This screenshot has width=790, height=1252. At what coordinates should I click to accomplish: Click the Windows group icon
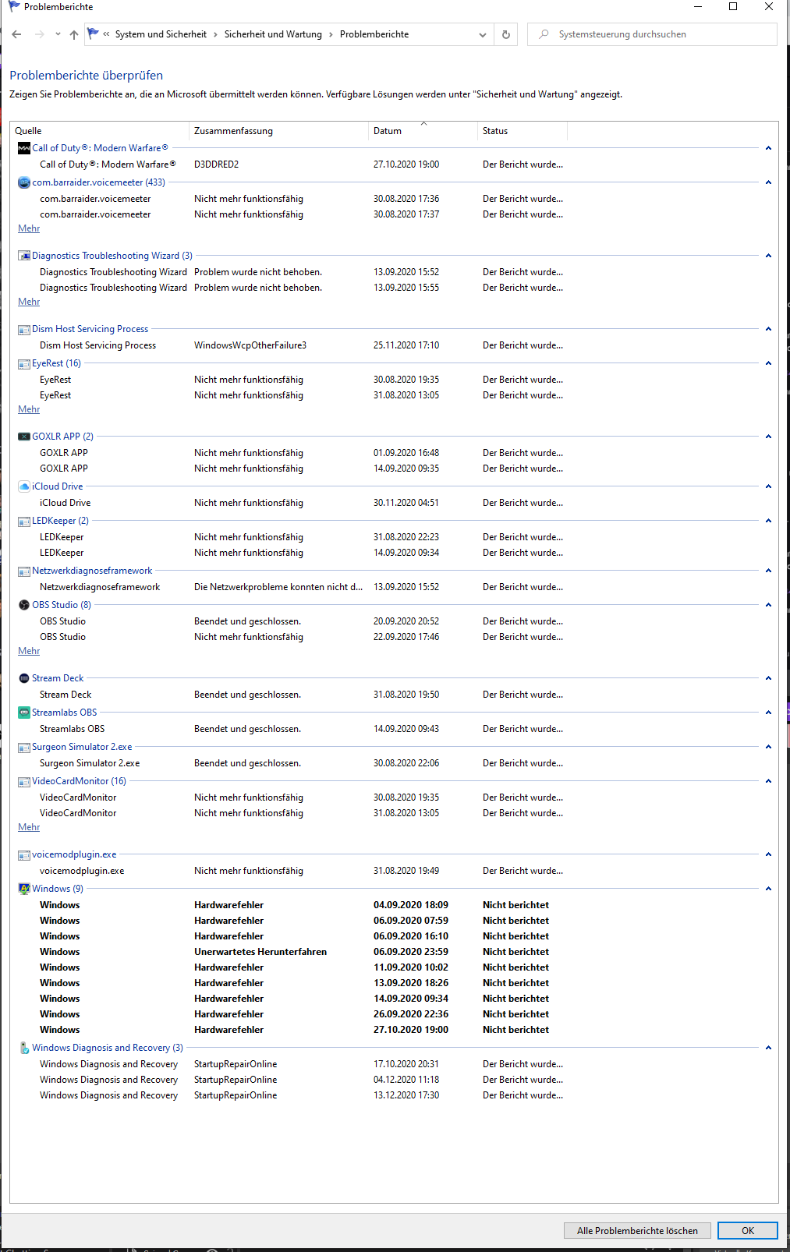point(24,889)
